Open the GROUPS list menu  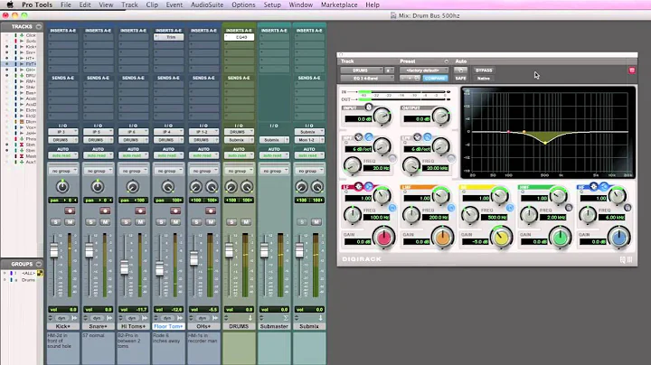[x=39, y=264]
